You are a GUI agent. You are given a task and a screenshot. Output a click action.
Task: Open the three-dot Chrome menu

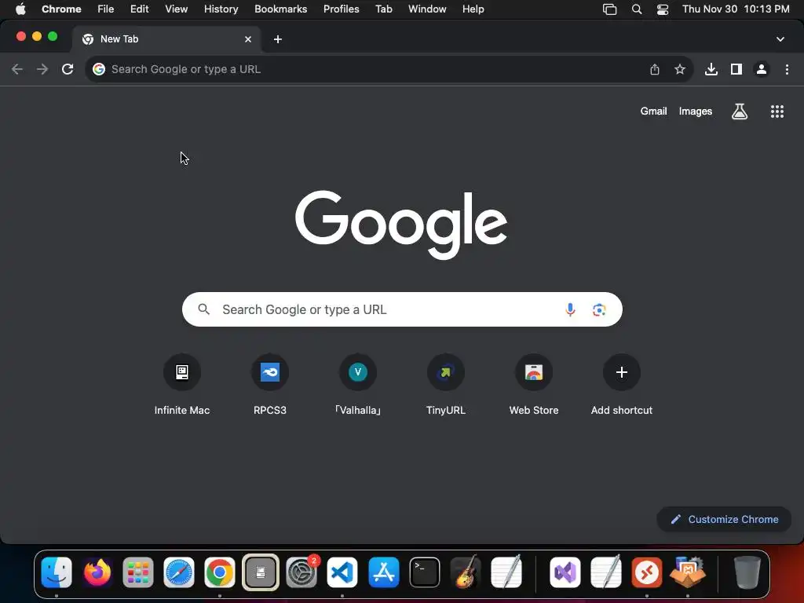tap(787, 69)
